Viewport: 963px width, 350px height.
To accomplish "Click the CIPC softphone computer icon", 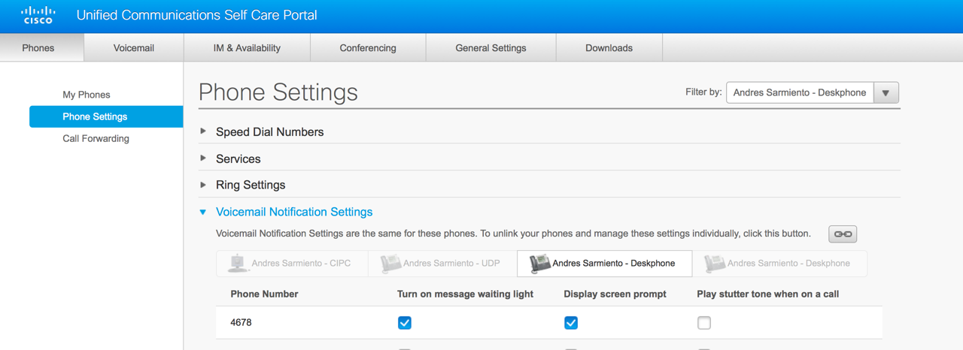I will click(238, 263).
